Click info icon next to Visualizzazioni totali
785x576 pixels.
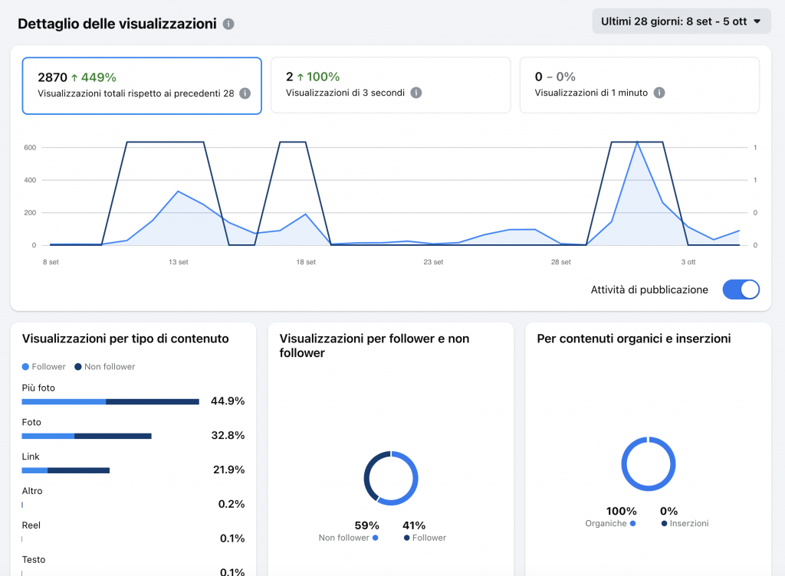click(x=245, y=93)
